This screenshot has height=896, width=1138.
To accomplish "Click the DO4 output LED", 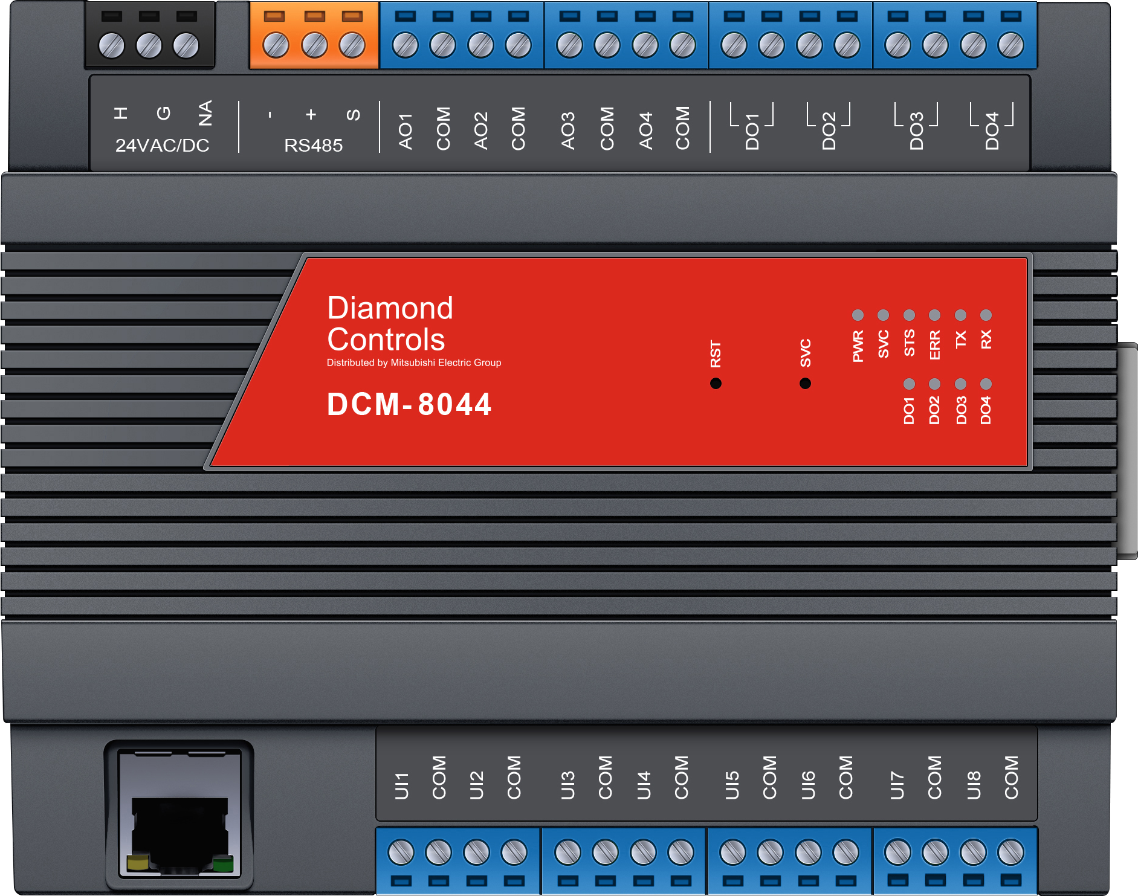I will [986, 384].
